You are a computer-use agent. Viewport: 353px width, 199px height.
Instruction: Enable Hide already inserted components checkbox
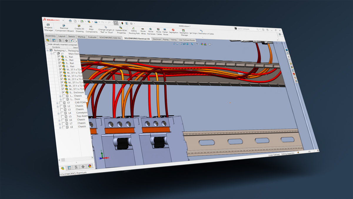(47, 44)
